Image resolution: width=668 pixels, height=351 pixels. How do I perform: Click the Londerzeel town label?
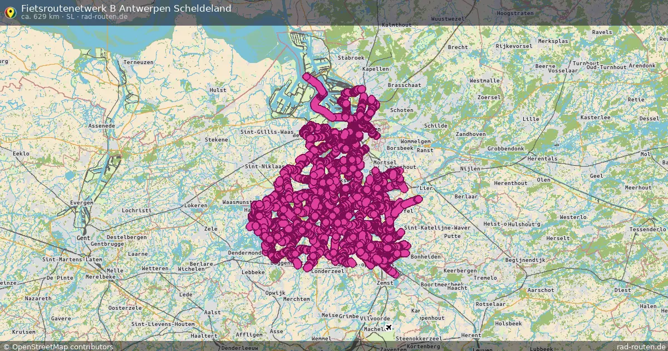click(x=328, y=271)
